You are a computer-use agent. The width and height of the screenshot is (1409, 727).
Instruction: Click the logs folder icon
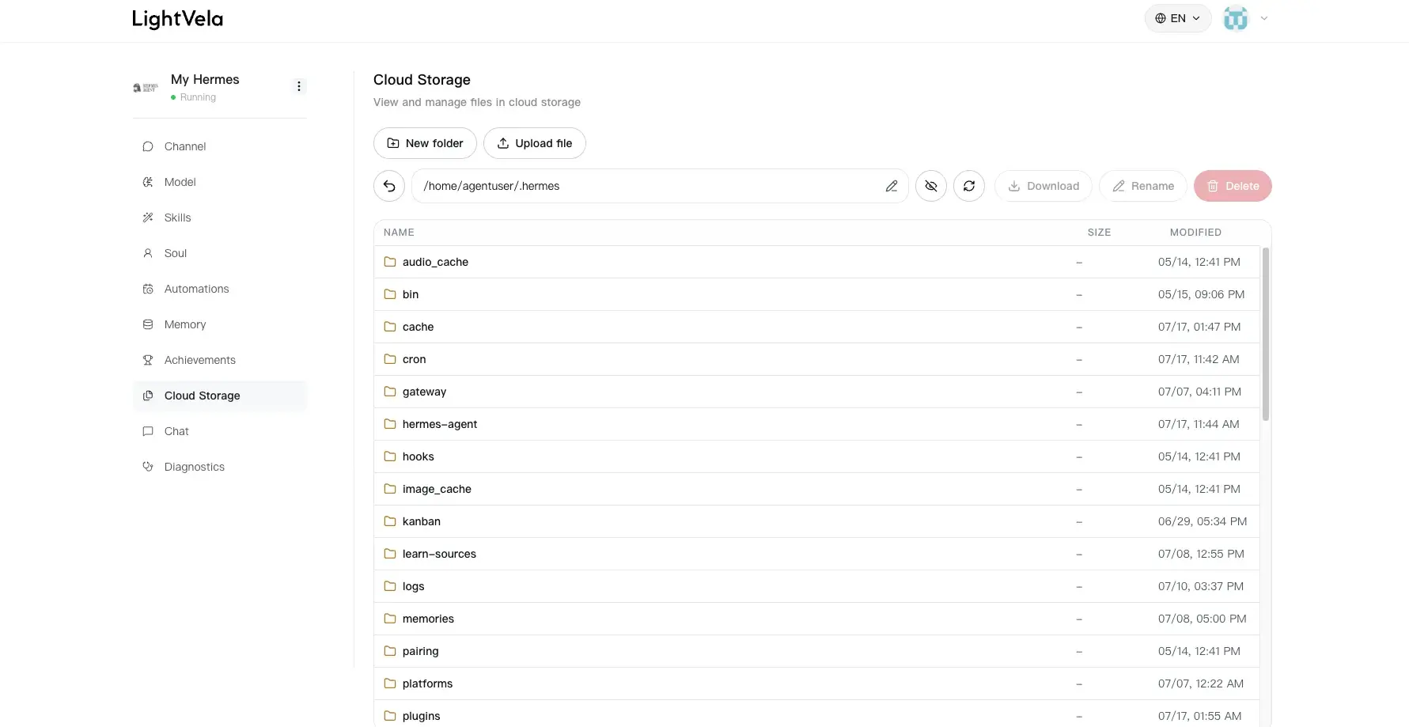click(x=390, y=586)
